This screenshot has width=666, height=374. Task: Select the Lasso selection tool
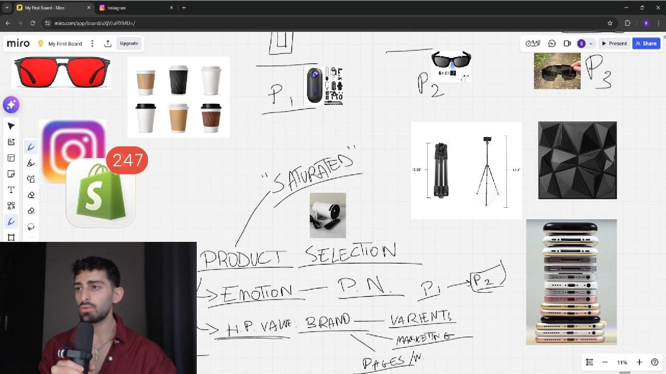31,227
